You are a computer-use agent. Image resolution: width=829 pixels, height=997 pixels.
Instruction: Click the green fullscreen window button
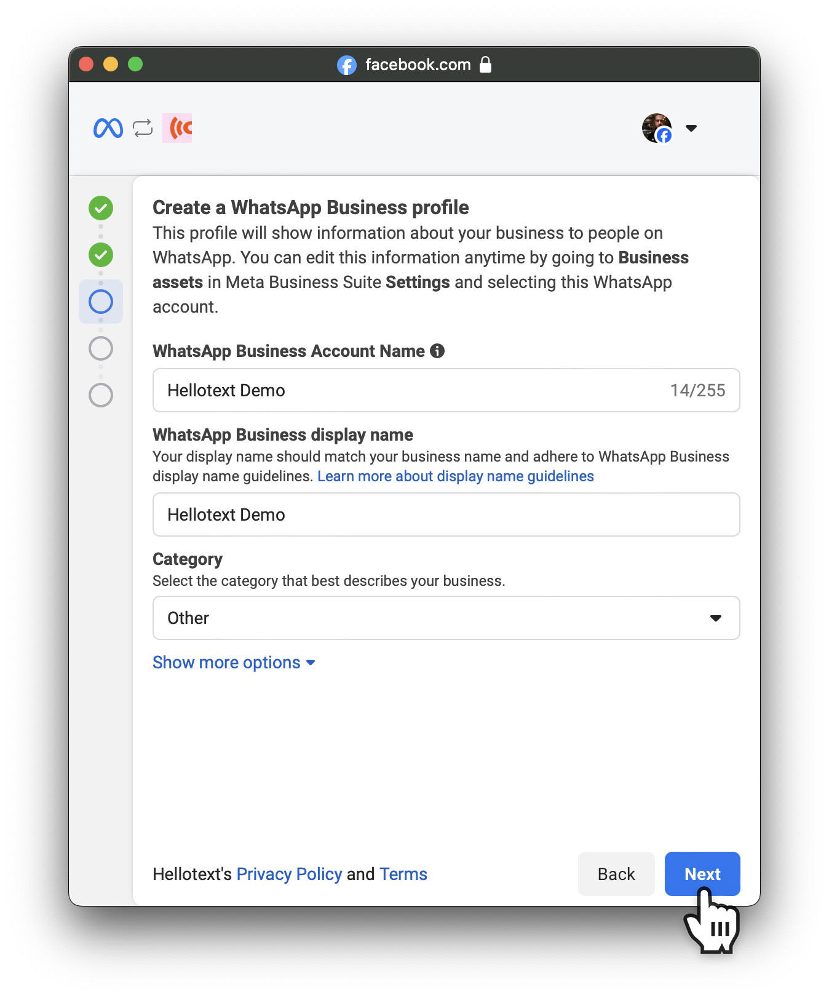coord(135,64)
